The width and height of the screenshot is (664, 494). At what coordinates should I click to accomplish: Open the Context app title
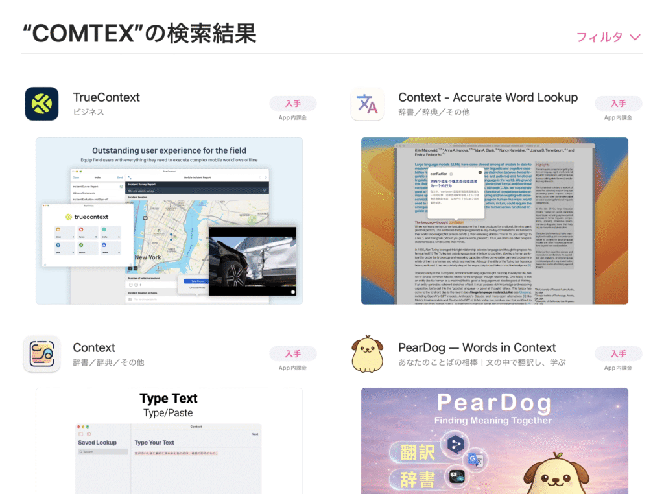[94, 347]
